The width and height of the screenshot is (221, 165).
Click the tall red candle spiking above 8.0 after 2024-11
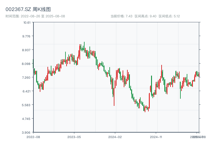[x=162, y=72]
